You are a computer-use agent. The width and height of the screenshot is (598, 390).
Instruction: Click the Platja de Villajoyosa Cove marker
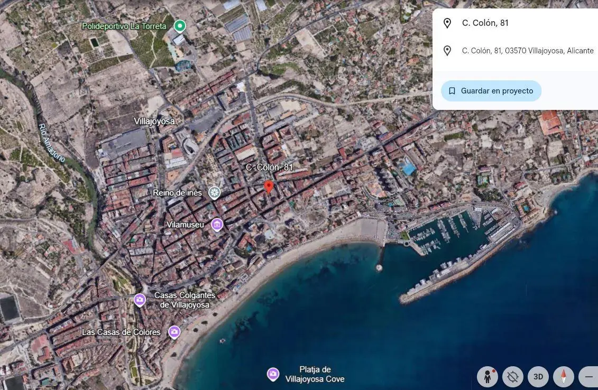(273, 374)
